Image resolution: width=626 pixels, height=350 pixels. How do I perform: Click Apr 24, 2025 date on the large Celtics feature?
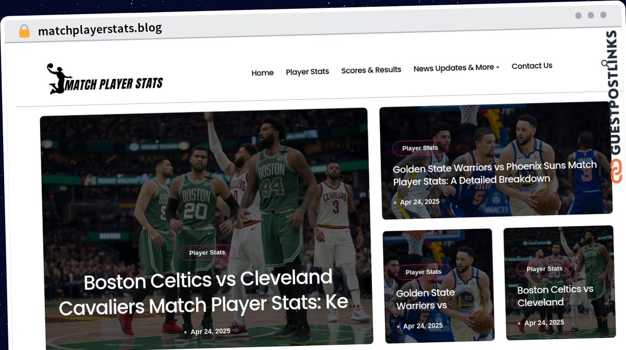click(210, 331)
